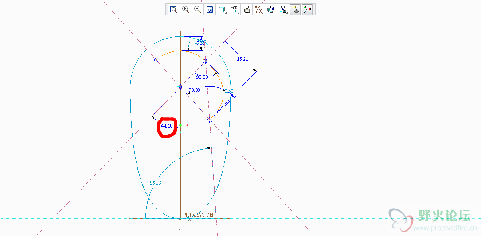
Task: Click the Sketch View orientation icon
Action: (x=270, y=9)
